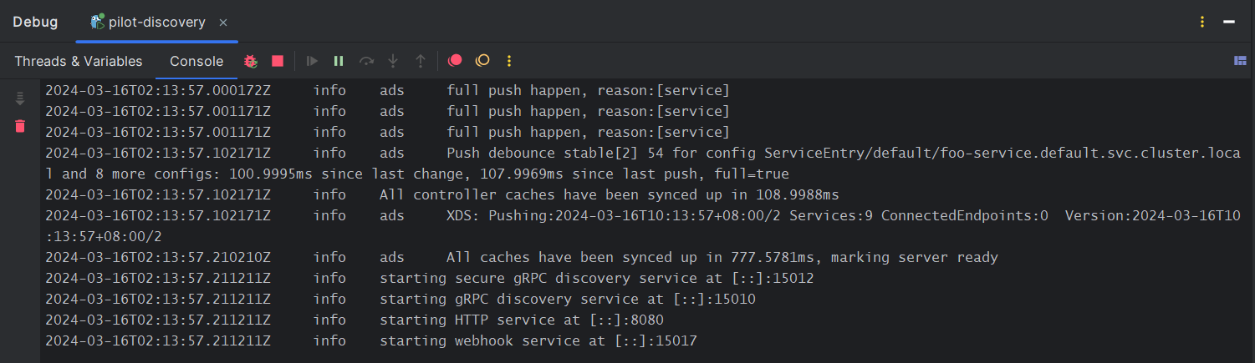
Task: Click the 'marking server ready' log line
Action: pyautogui.click(x=722, y=257)
